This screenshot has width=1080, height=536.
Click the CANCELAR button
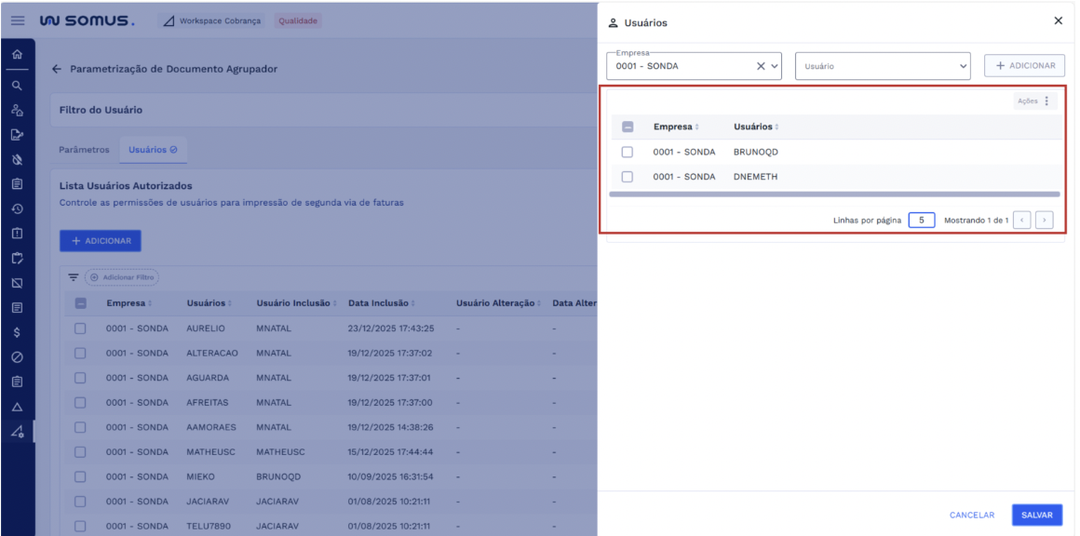click(972, 515)
